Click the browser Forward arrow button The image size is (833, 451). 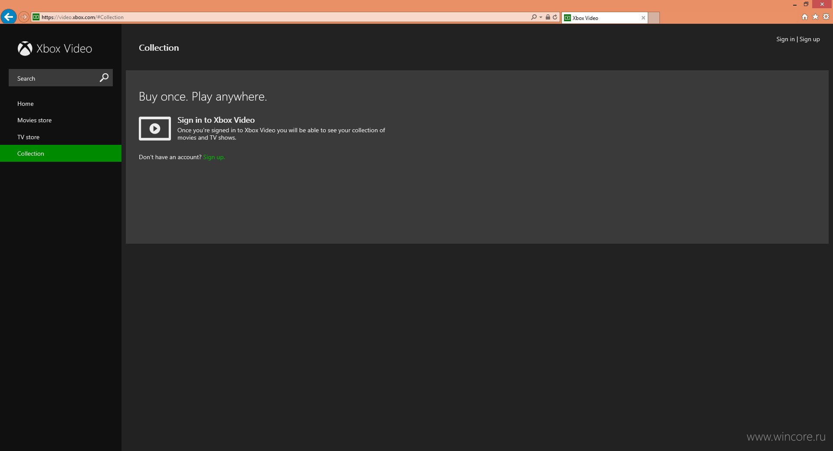[x=24, y=17]
